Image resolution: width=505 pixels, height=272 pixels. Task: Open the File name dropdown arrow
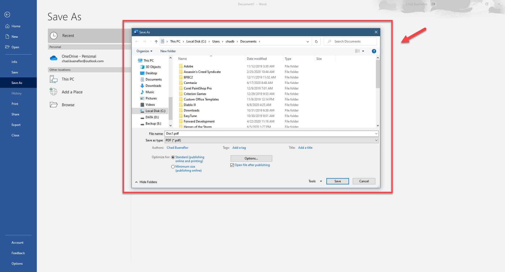click(x=376, y=134)
